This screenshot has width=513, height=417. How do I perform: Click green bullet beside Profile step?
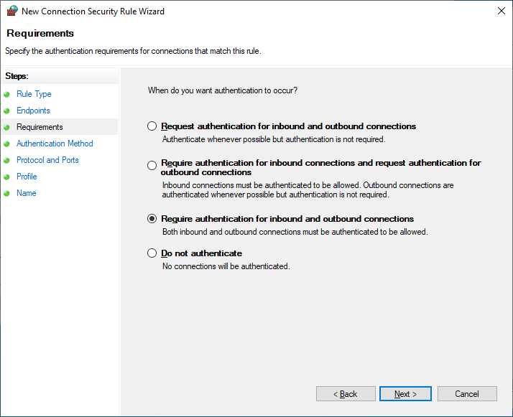6,177
